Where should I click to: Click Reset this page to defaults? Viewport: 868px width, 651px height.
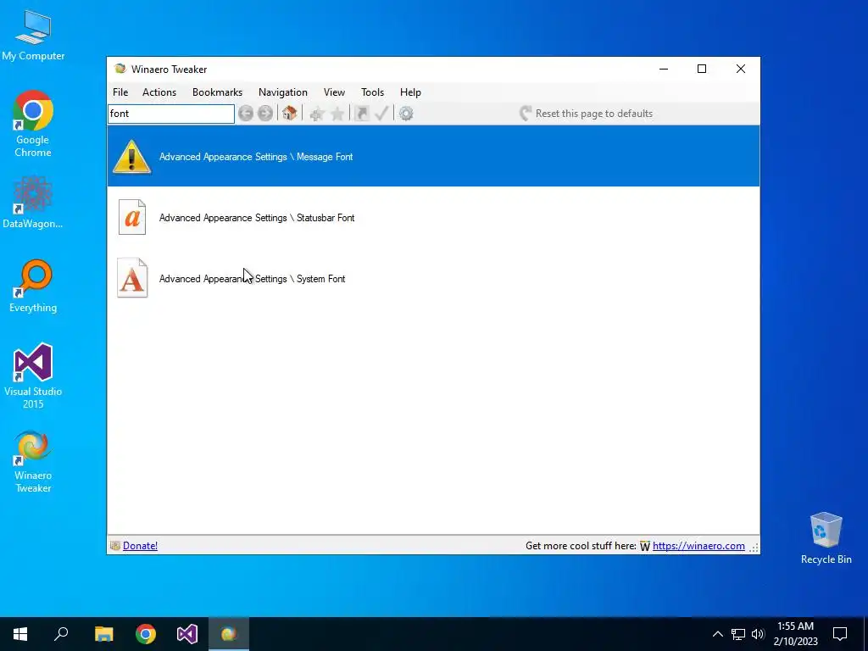click(x=586, y=114)
